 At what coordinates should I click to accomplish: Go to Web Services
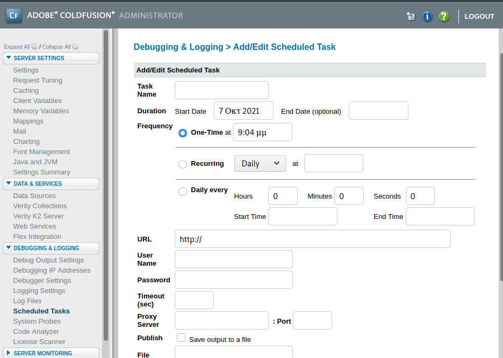pyautogui.click(x=34, y=227)
